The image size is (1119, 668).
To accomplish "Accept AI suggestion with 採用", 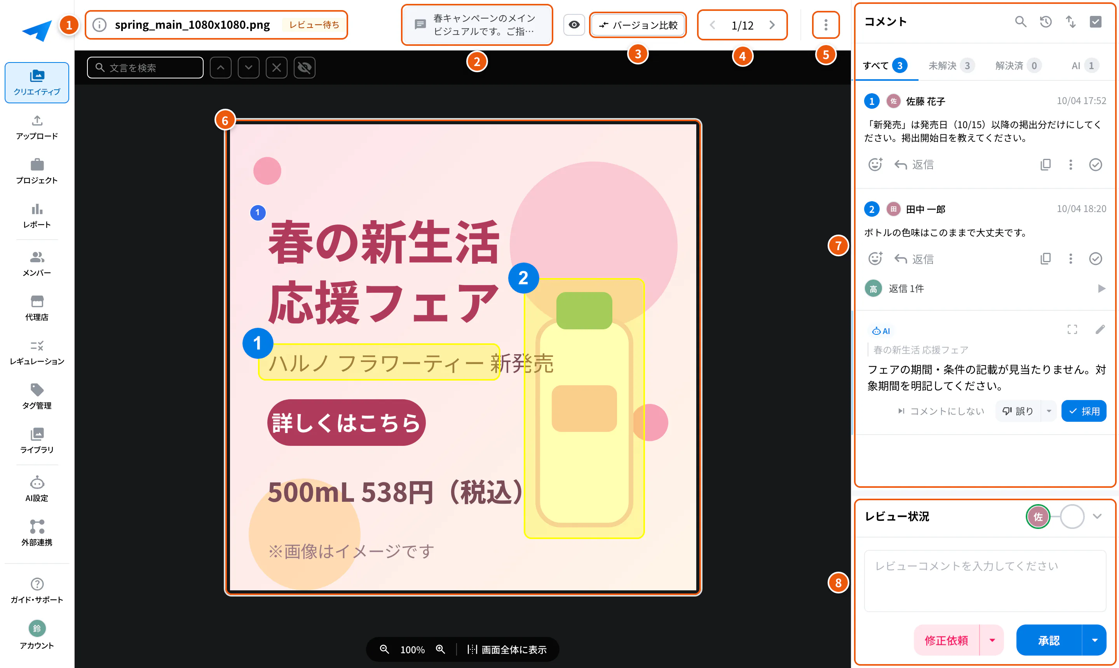I will [x=1083, y=411].
